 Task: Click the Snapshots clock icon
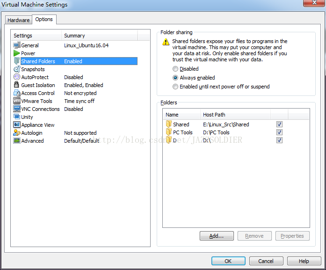click(x=17, y=69)
